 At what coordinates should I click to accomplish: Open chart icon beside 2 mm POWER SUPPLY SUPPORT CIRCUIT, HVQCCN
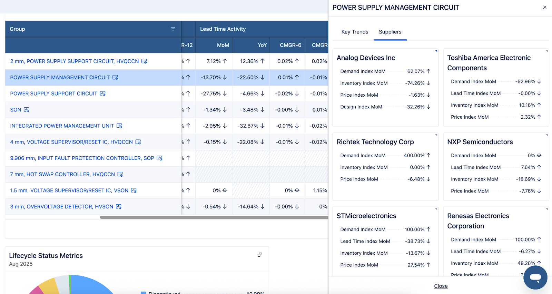[x=144, y=61]
